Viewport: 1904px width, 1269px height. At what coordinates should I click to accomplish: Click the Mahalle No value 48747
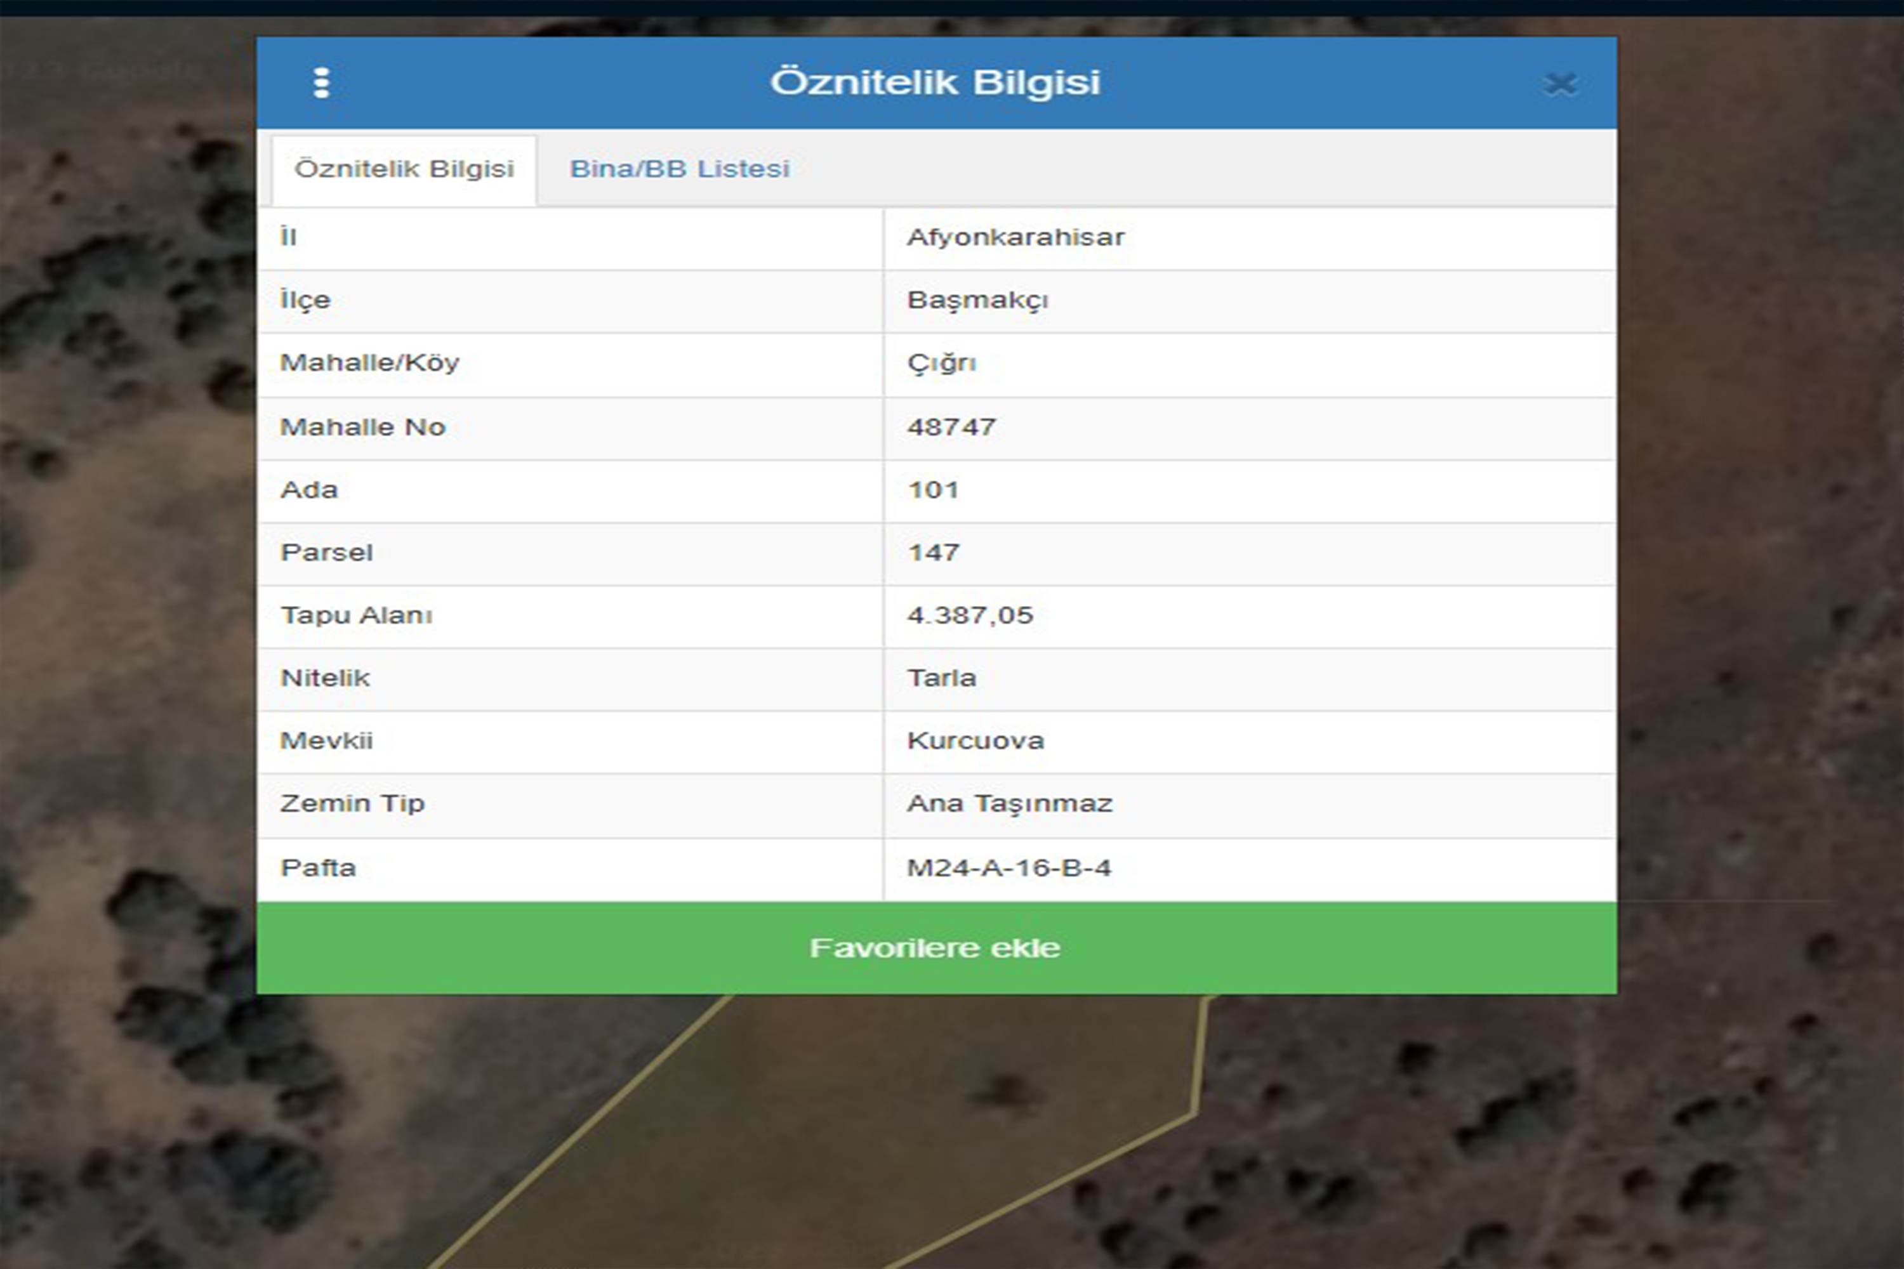coord(951,426)
